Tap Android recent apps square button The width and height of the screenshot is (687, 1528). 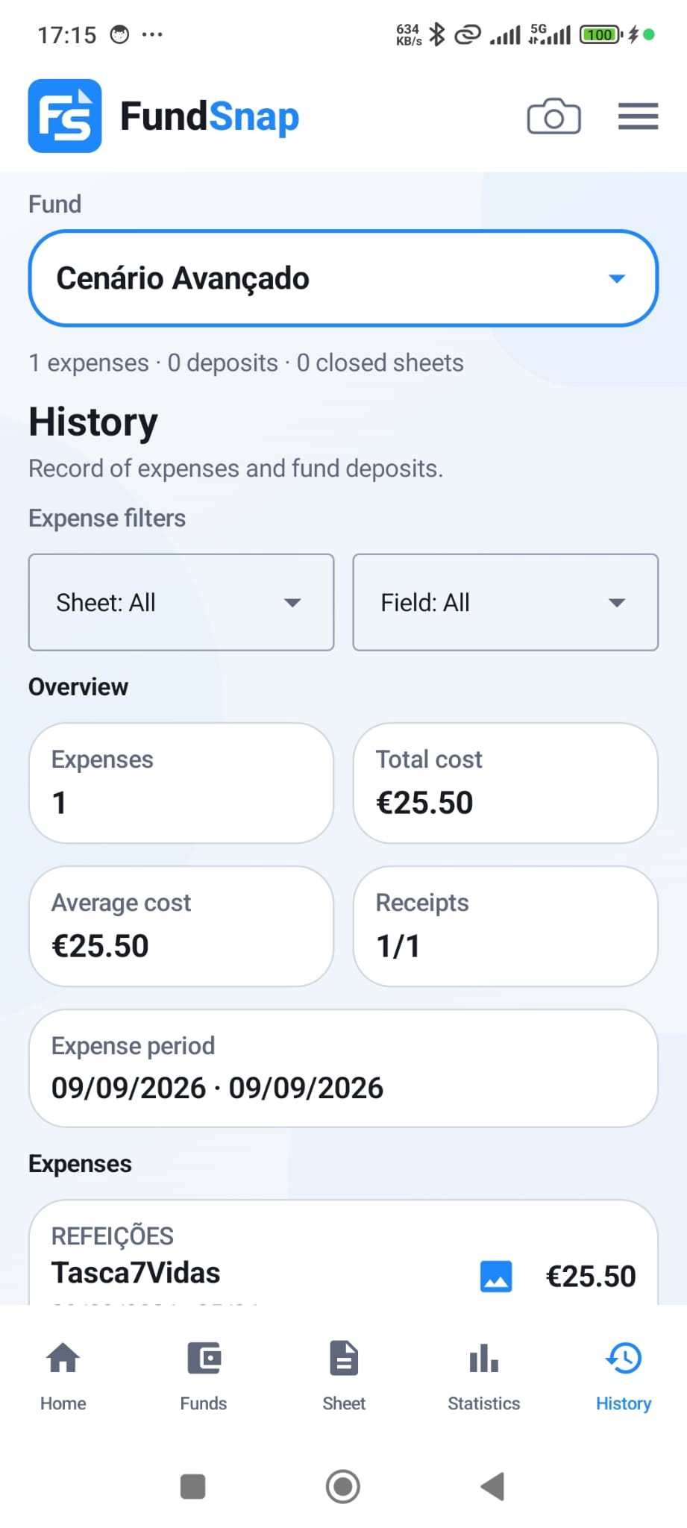pyautogui.click(x=193, y=1486)
